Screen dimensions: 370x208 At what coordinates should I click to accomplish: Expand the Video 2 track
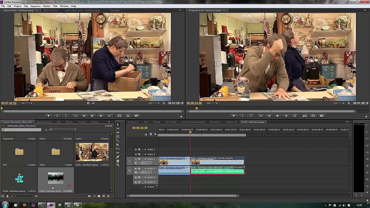tap(145, 154)
